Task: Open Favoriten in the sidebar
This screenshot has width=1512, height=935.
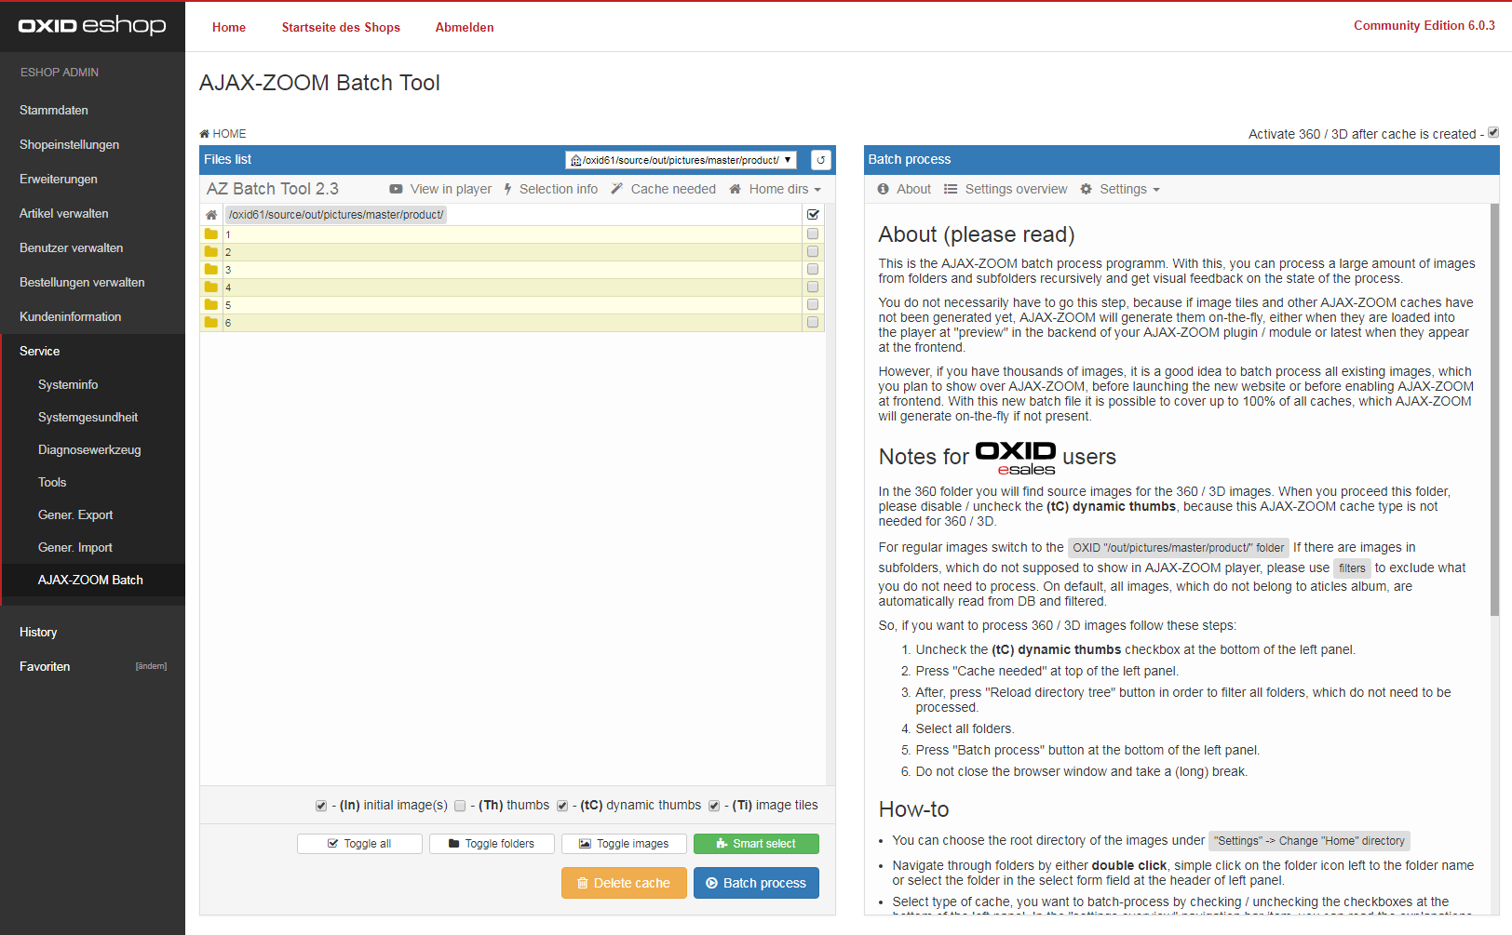Action: point(45,666)
